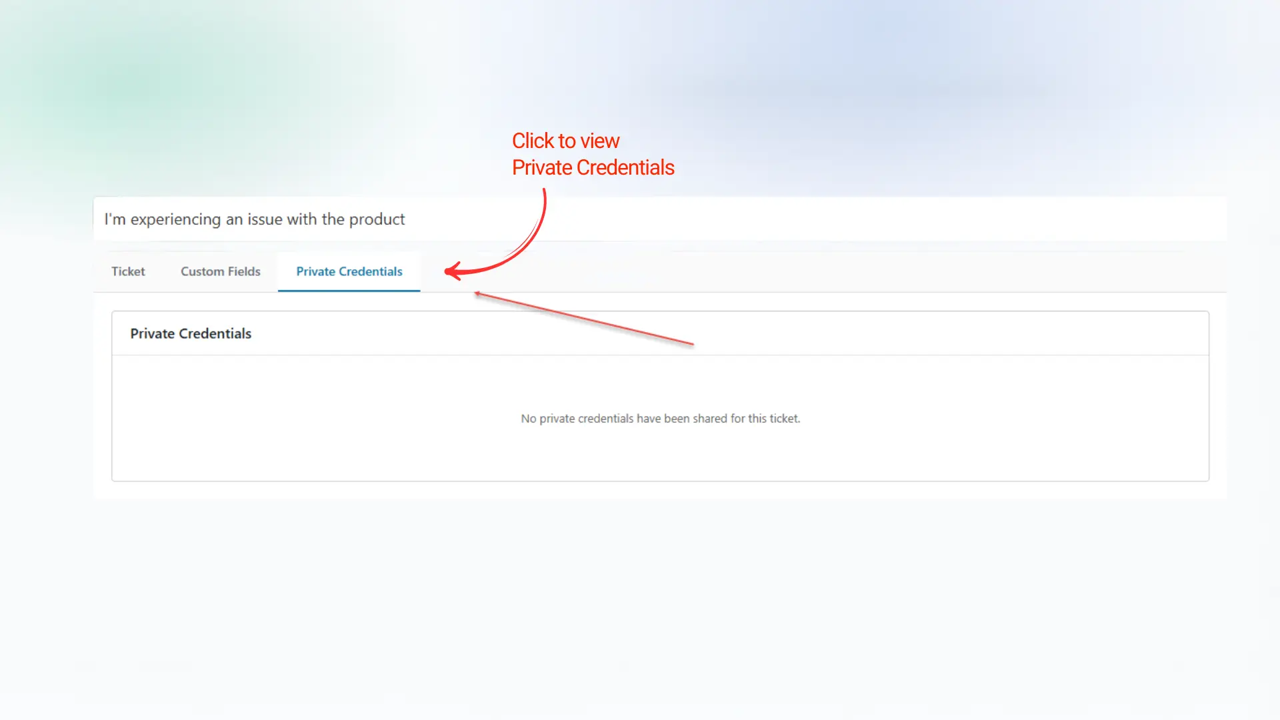1280x720 pixels.
Task: Click the thin straight red arrow's right end
Action: click(x=691, y=344)
